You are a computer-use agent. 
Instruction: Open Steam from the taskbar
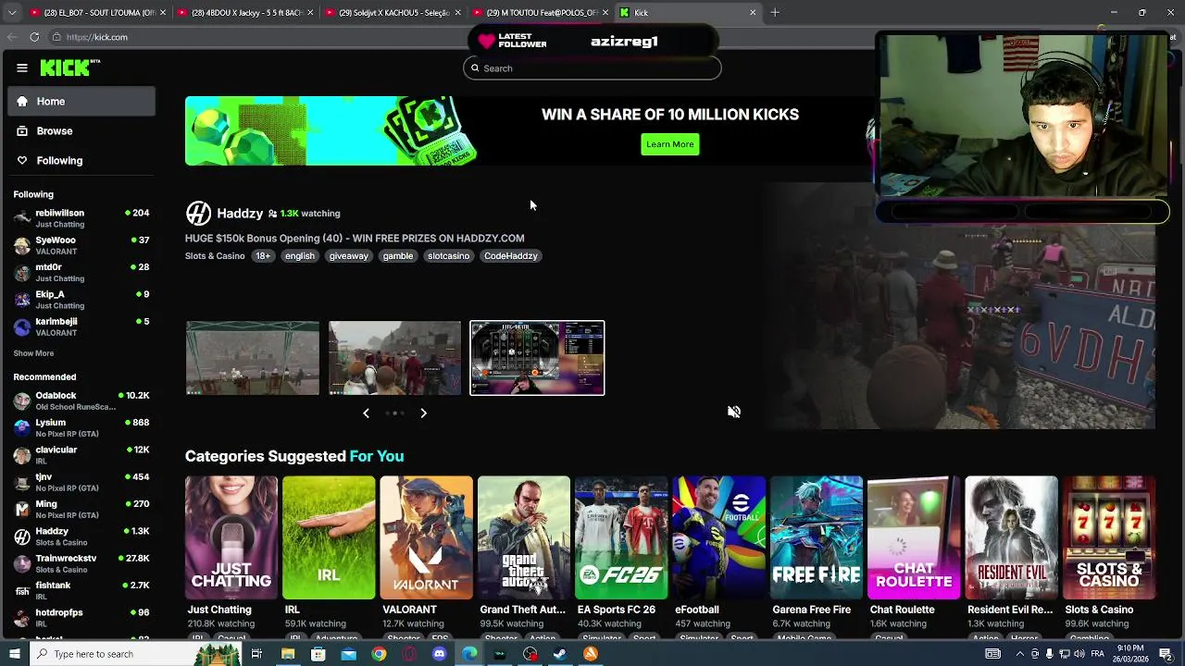(560, 654)
